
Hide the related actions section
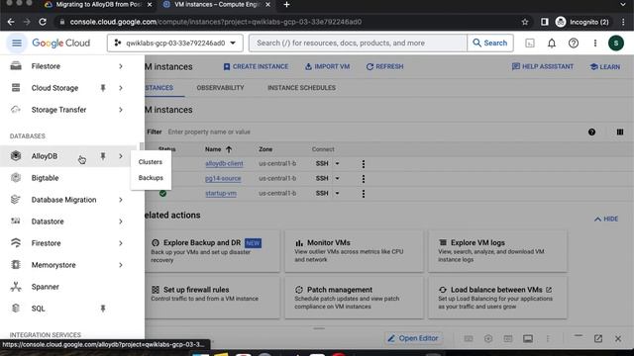606,219
